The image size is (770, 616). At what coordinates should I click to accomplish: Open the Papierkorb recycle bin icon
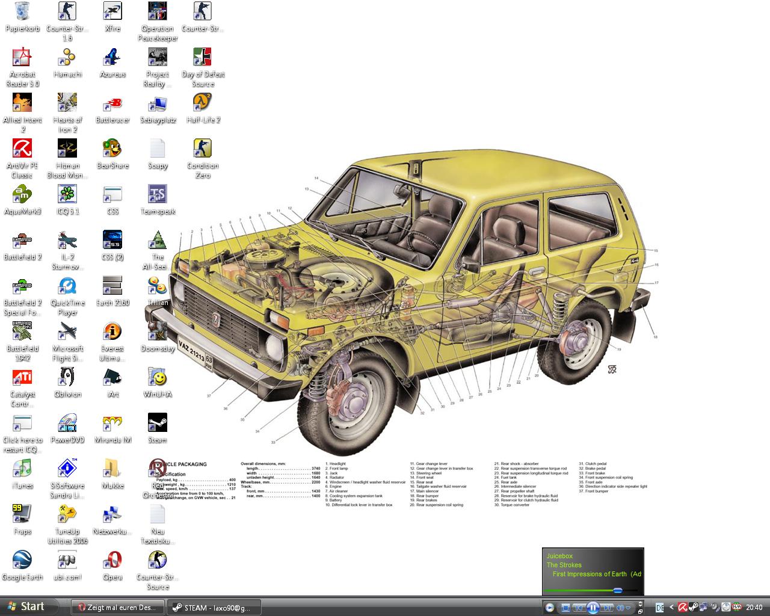(x=22, y=17)
